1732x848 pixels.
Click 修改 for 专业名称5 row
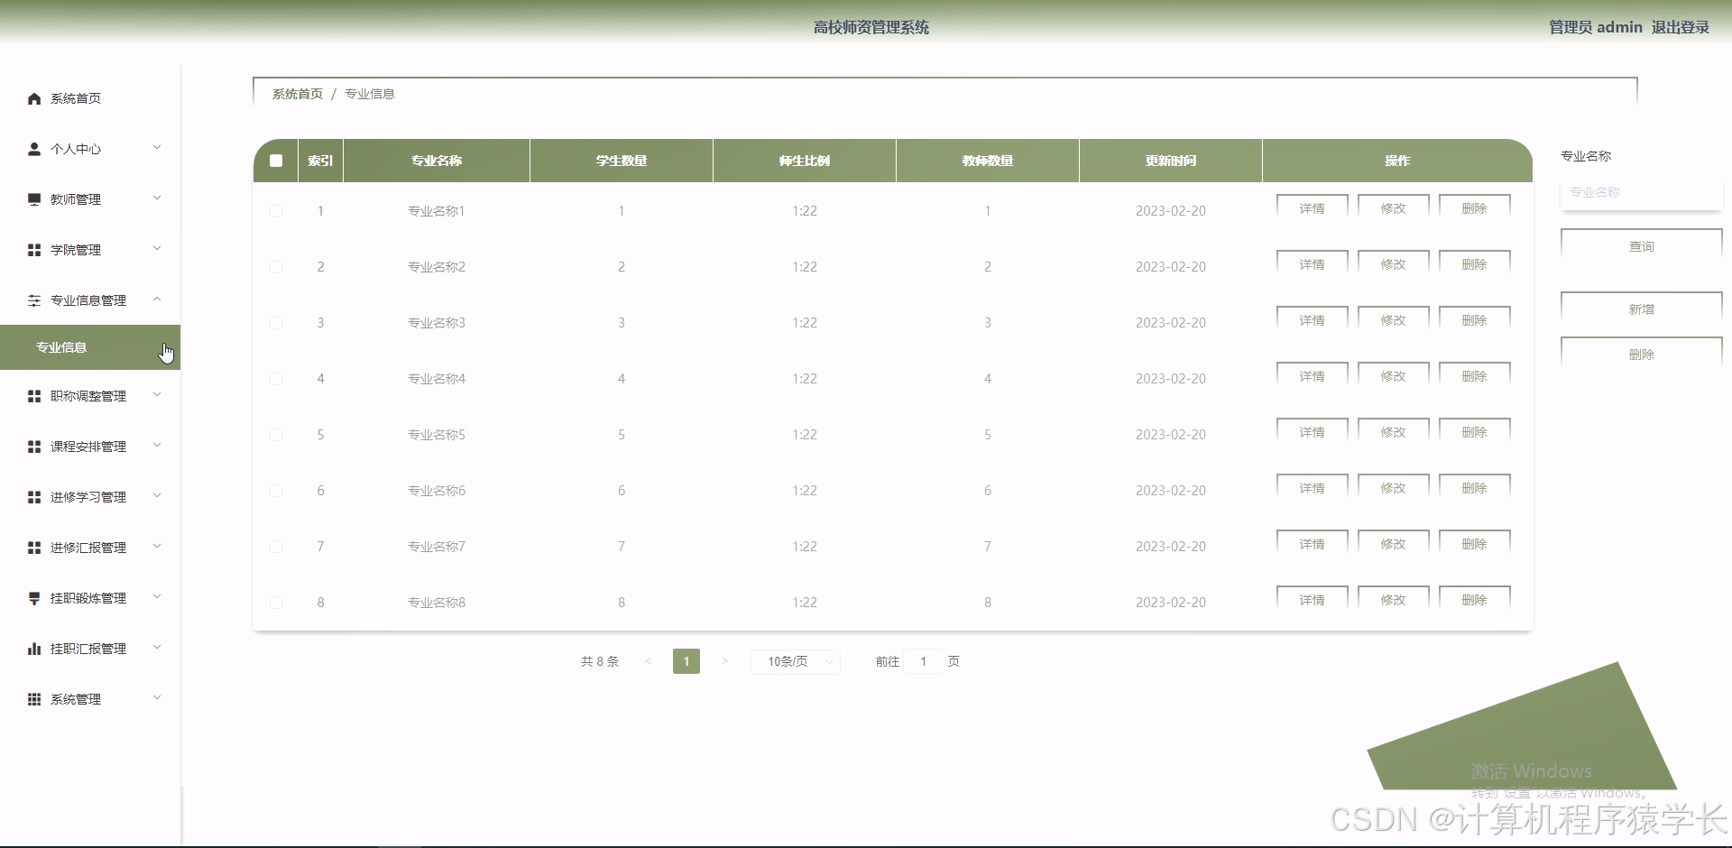tap(1394, 432)
